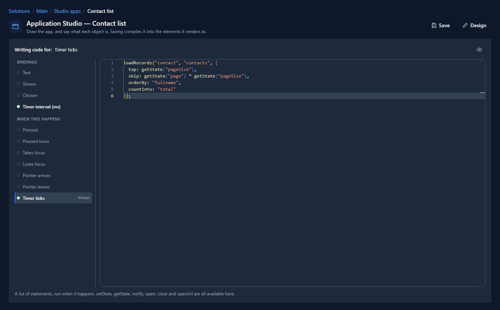
Task: Open the Timer interval (ms) binding
Action: pyautogui.click(x=53, y=107)
